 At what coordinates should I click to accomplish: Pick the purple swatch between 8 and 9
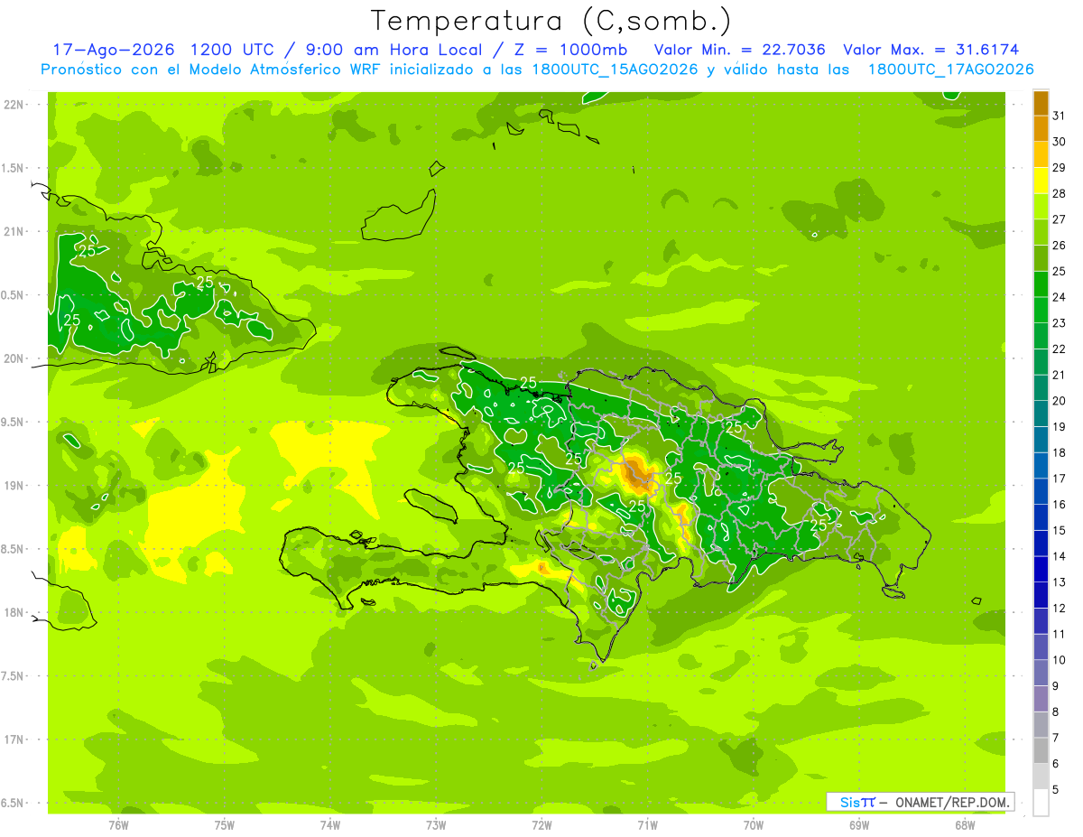tap(1041, 700)
